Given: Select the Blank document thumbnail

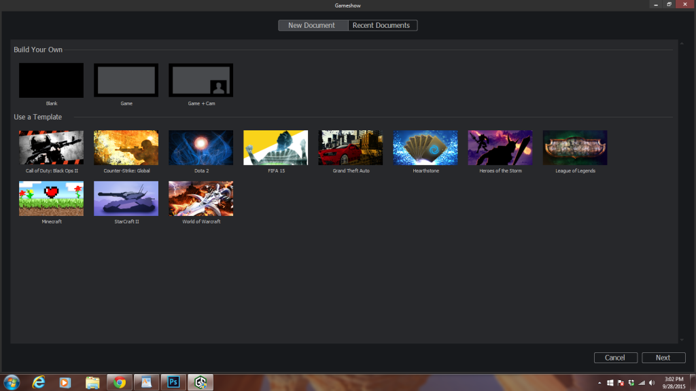Looking at the screenshot, I should [x=51, y=80].
